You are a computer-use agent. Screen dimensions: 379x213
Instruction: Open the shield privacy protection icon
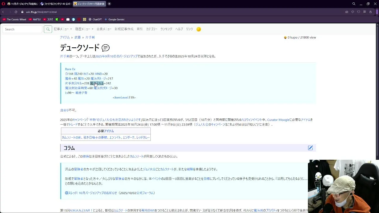(353, 12)
